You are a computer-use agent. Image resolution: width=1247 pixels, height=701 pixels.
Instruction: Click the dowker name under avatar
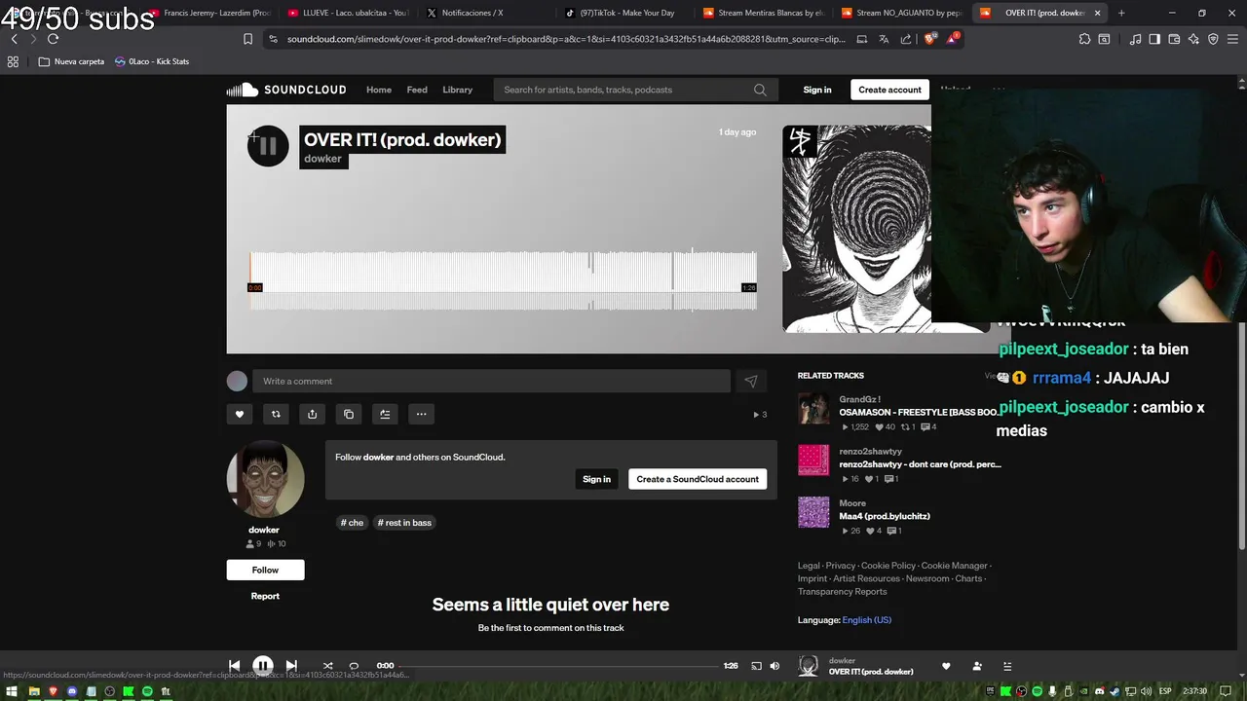tap(264, 530)
